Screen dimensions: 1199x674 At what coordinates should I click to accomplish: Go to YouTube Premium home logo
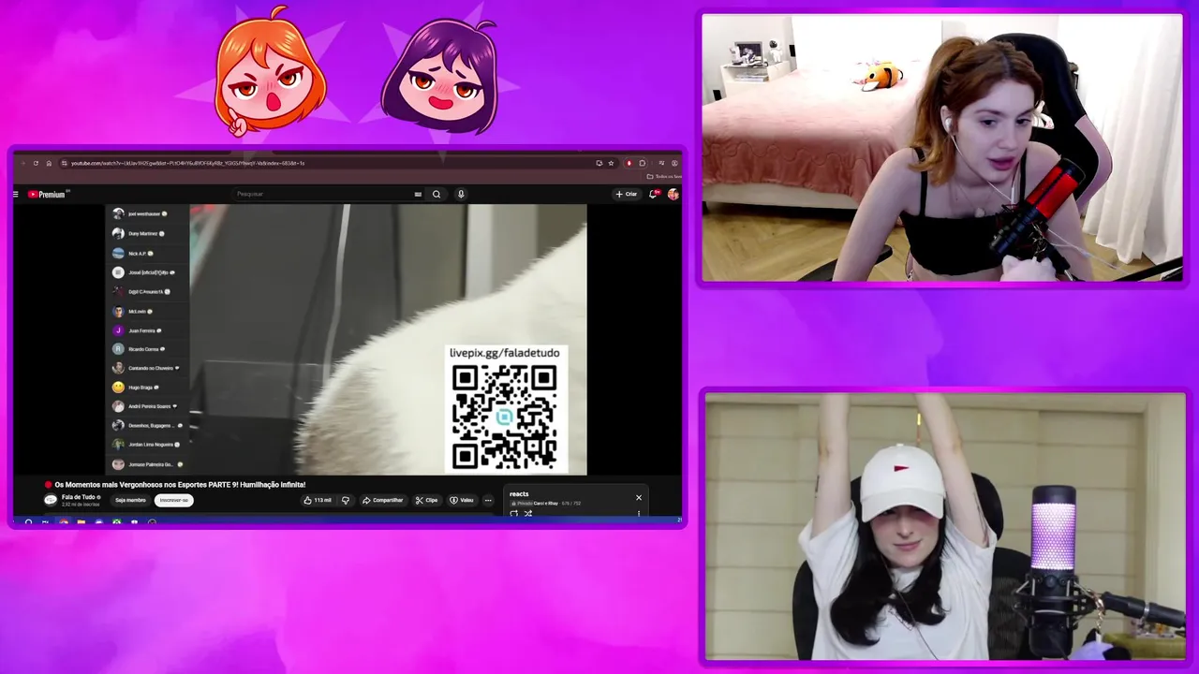[47, 194]
